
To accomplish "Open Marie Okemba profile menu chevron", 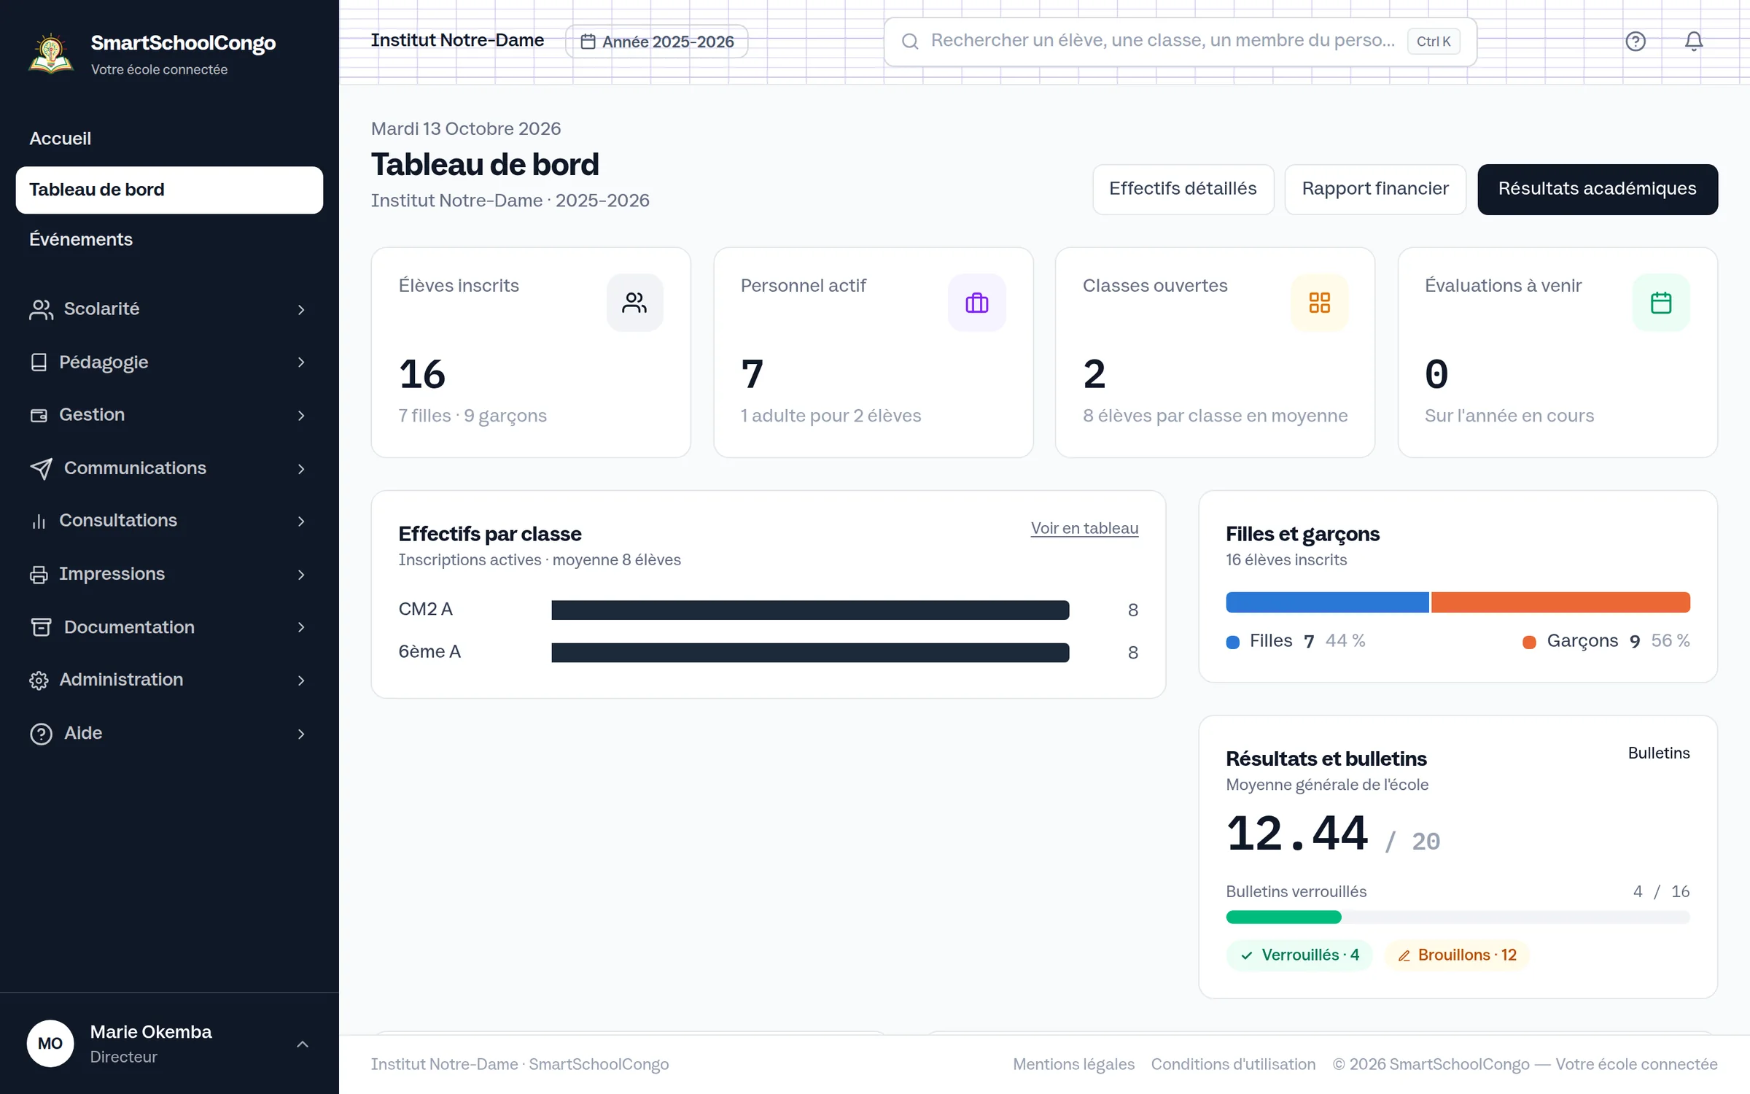I will point(303,1044).
